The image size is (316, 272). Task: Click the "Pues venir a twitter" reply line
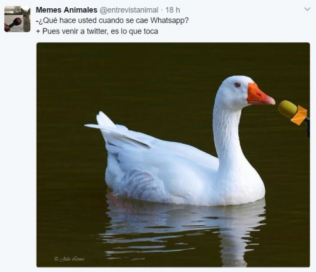tap(97, 31)
